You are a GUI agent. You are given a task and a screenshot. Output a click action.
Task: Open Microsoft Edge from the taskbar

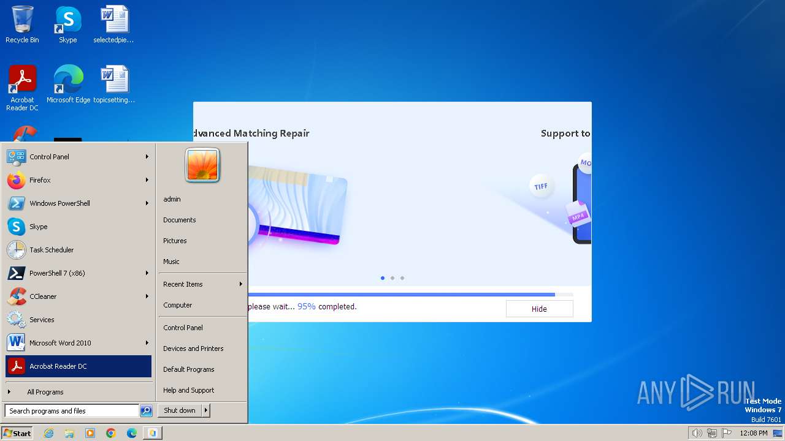point(132,433)
